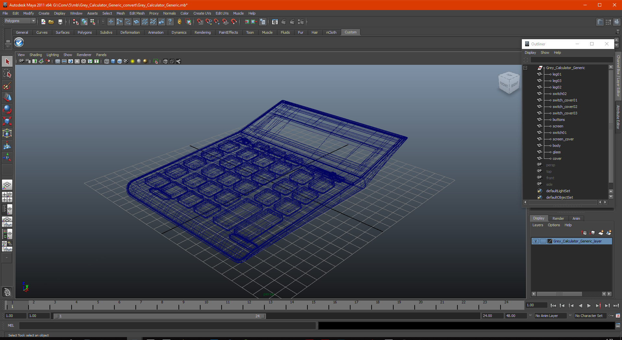
Task: Select the Scale tool
Action: (x=7, y=122)
